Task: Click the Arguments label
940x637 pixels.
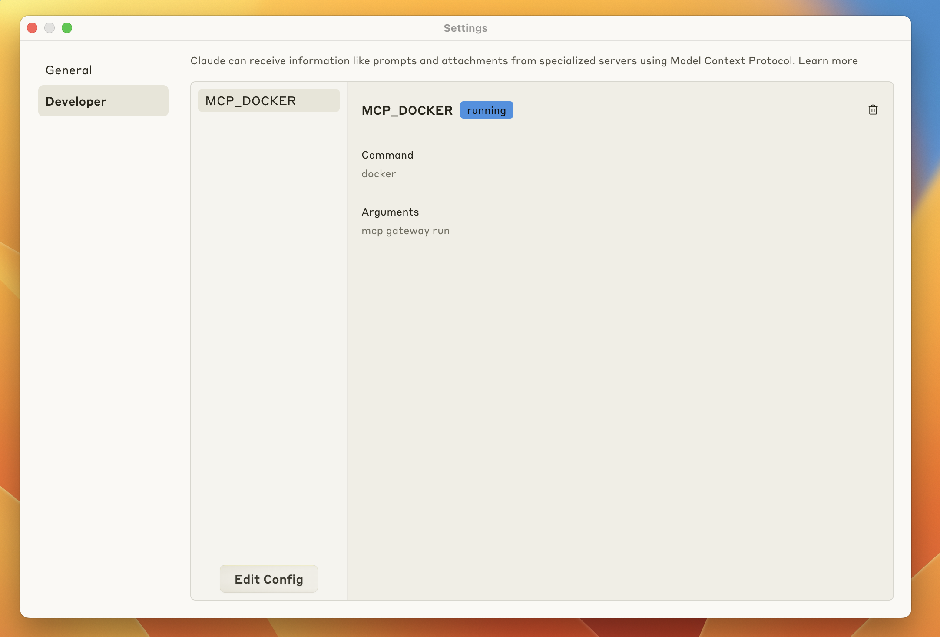Action: click(390, 212)
